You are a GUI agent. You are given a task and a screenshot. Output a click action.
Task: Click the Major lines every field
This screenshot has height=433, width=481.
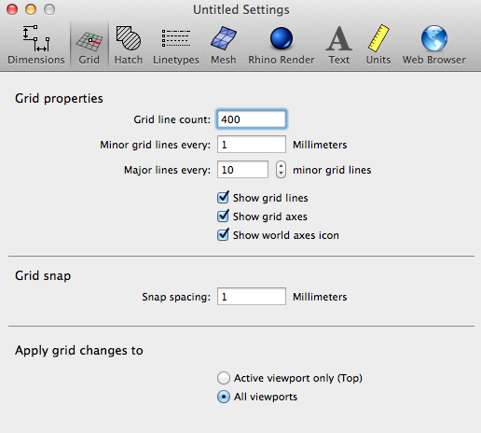(242, 170)
